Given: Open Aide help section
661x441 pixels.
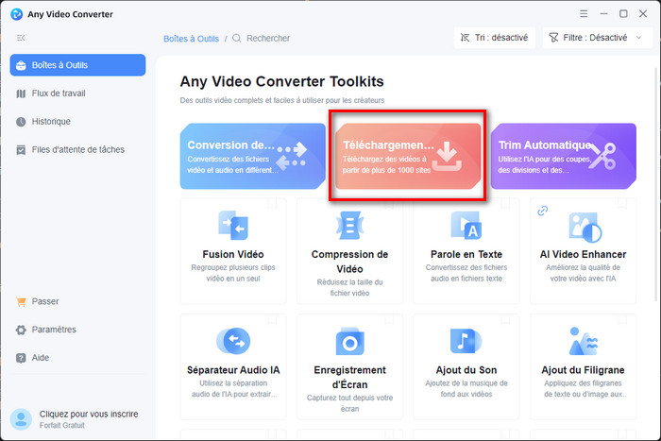Looking at the screenshot, I should click(77, 358).
